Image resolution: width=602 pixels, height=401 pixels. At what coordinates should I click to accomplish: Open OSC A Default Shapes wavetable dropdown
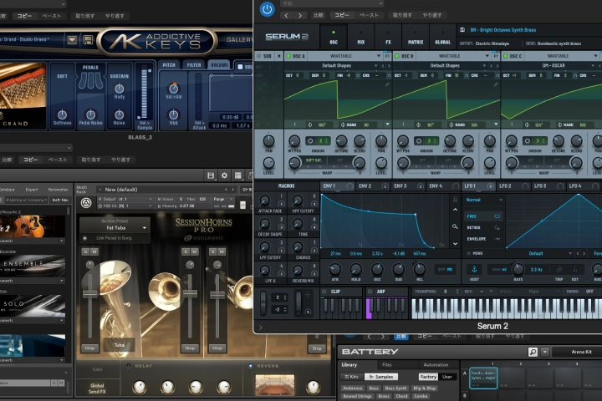pos(336,66)
